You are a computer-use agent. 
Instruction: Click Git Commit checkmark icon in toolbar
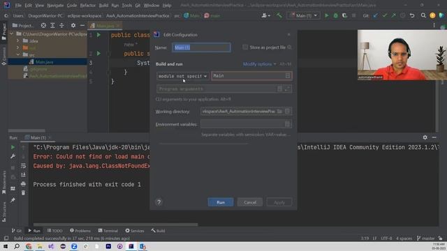385,15
